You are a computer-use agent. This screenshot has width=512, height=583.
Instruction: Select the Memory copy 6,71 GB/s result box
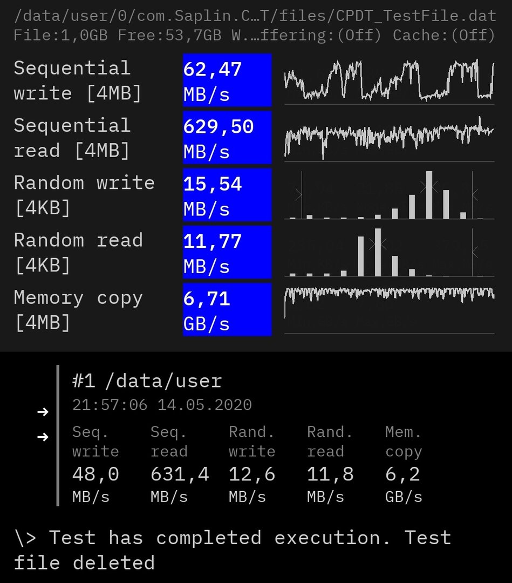click(227, 309)
